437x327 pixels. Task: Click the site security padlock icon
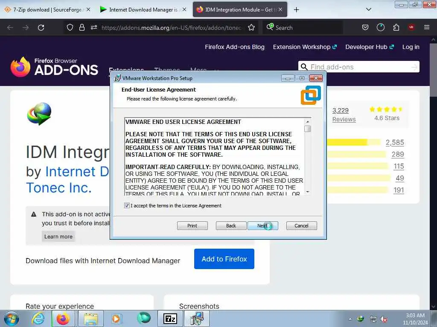tap(82, 27)
